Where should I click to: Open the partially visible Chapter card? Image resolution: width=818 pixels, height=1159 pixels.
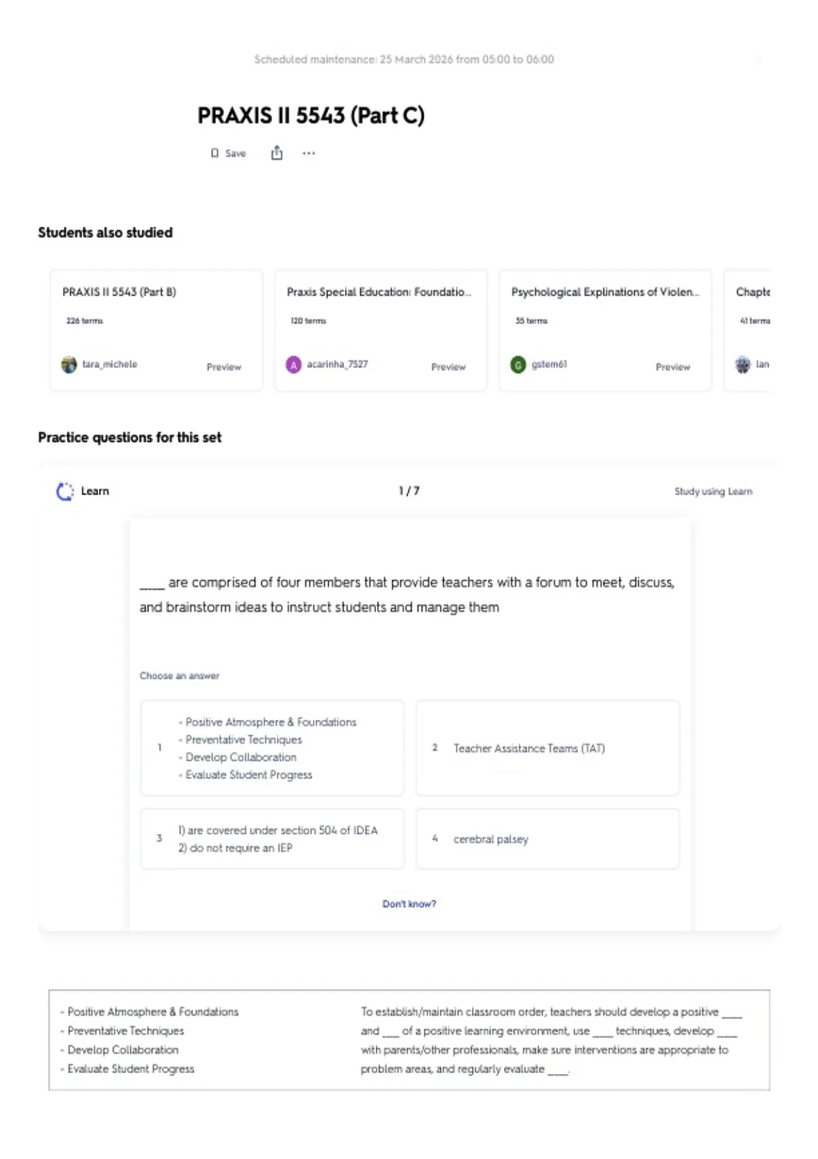tap(747, 330)
